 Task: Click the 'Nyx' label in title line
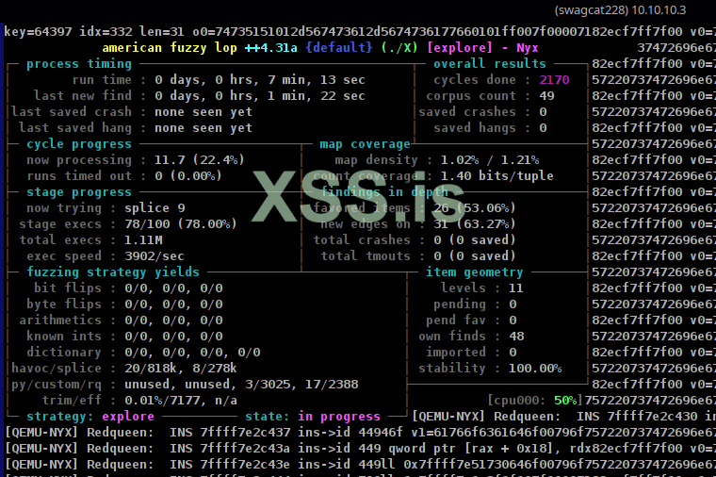528,47
